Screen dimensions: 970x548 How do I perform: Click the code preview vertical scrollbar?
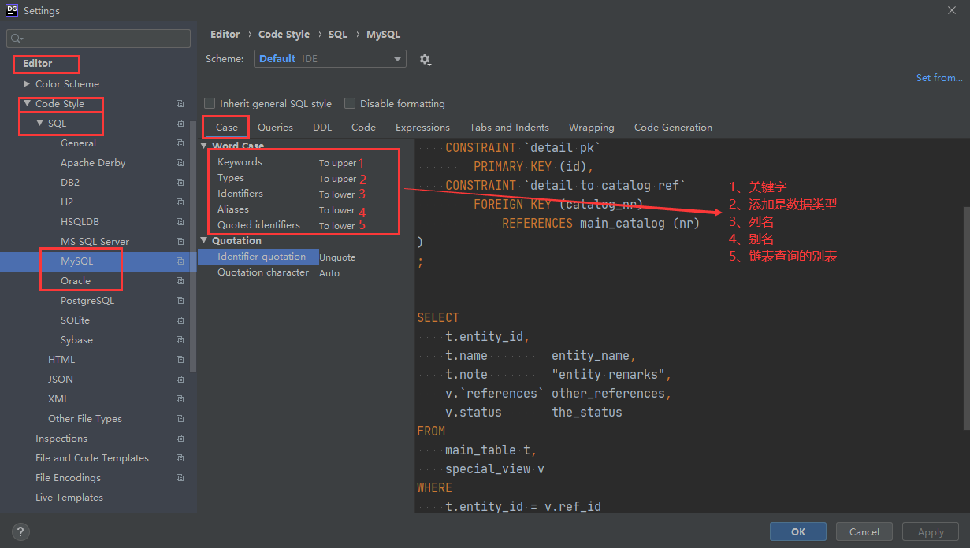[966, 317]
